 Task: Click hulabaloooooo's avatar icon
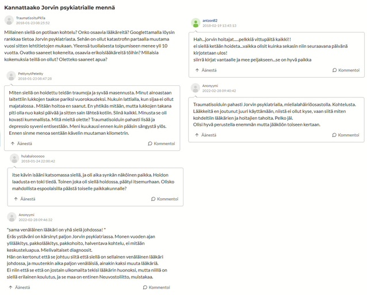pos(14,158)
